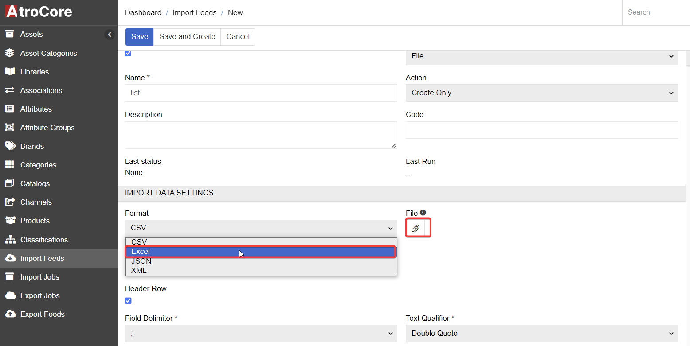Click the Export Feeds cloud icon
Screen dimensions: 690x346
click(10, 314)
